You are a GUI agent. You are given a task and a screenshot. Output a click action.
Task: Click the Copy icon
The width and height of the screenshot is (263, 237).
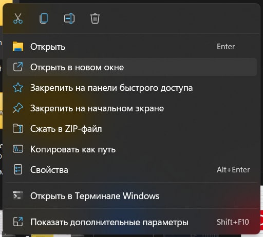coord(44,18)
